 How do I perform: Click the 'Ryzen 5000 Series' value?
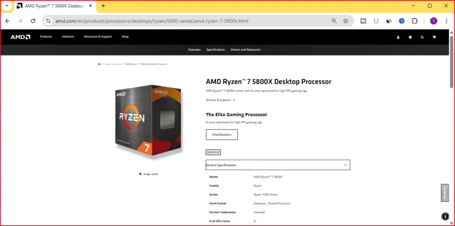(x=266, y=195)
